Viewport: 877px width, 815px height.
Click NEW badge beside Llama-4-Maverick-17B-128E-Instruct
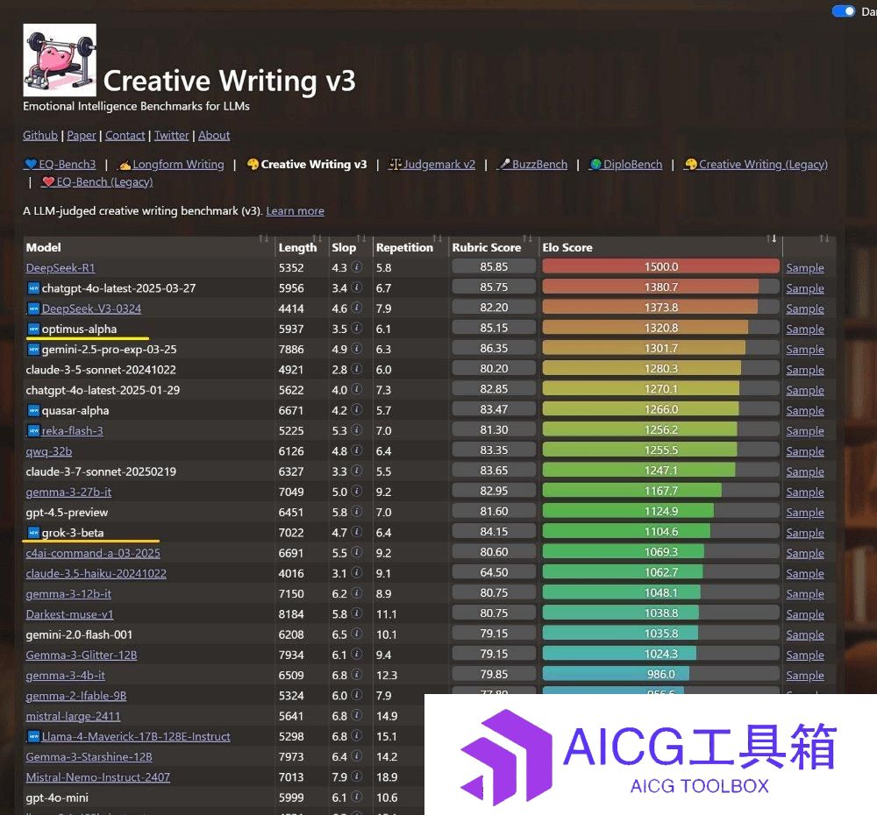click(x=33, y=736)
